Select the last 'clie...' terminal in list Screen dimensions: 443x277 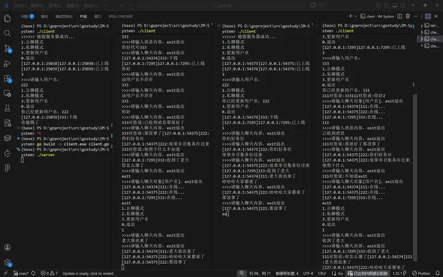tap(432, 46)
